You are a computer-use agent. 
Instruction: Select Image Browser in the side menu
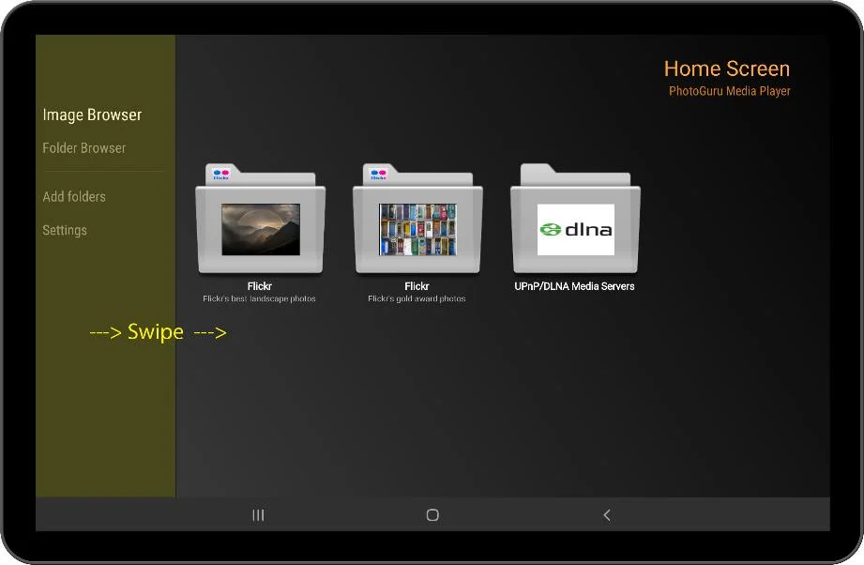click(92, 115)
